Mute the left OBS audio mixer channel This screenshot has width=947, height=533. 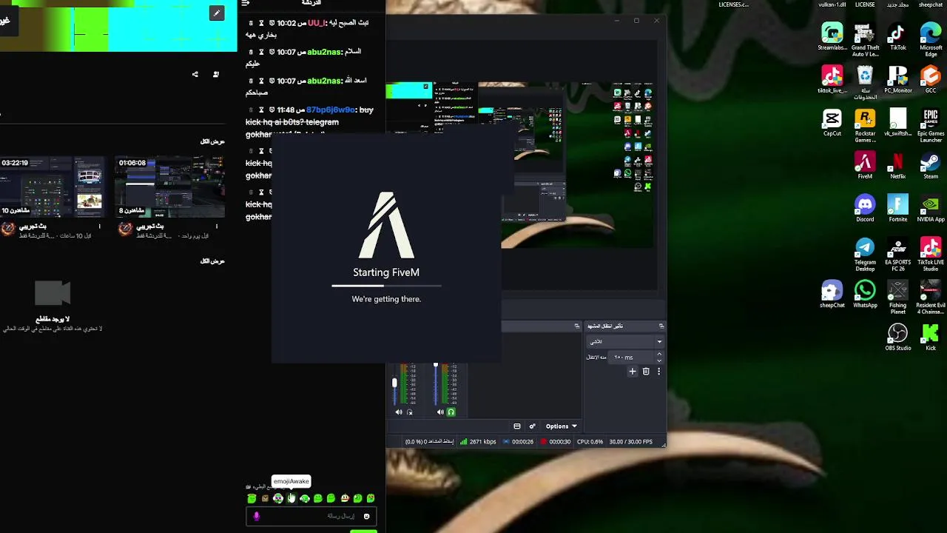point(399,412)
